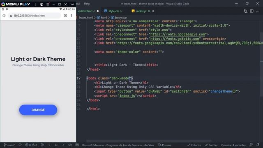Tap the blue CHANGE button in the emulator
Image resolution: width=263 pixels, height=148 pixels.
38,110
